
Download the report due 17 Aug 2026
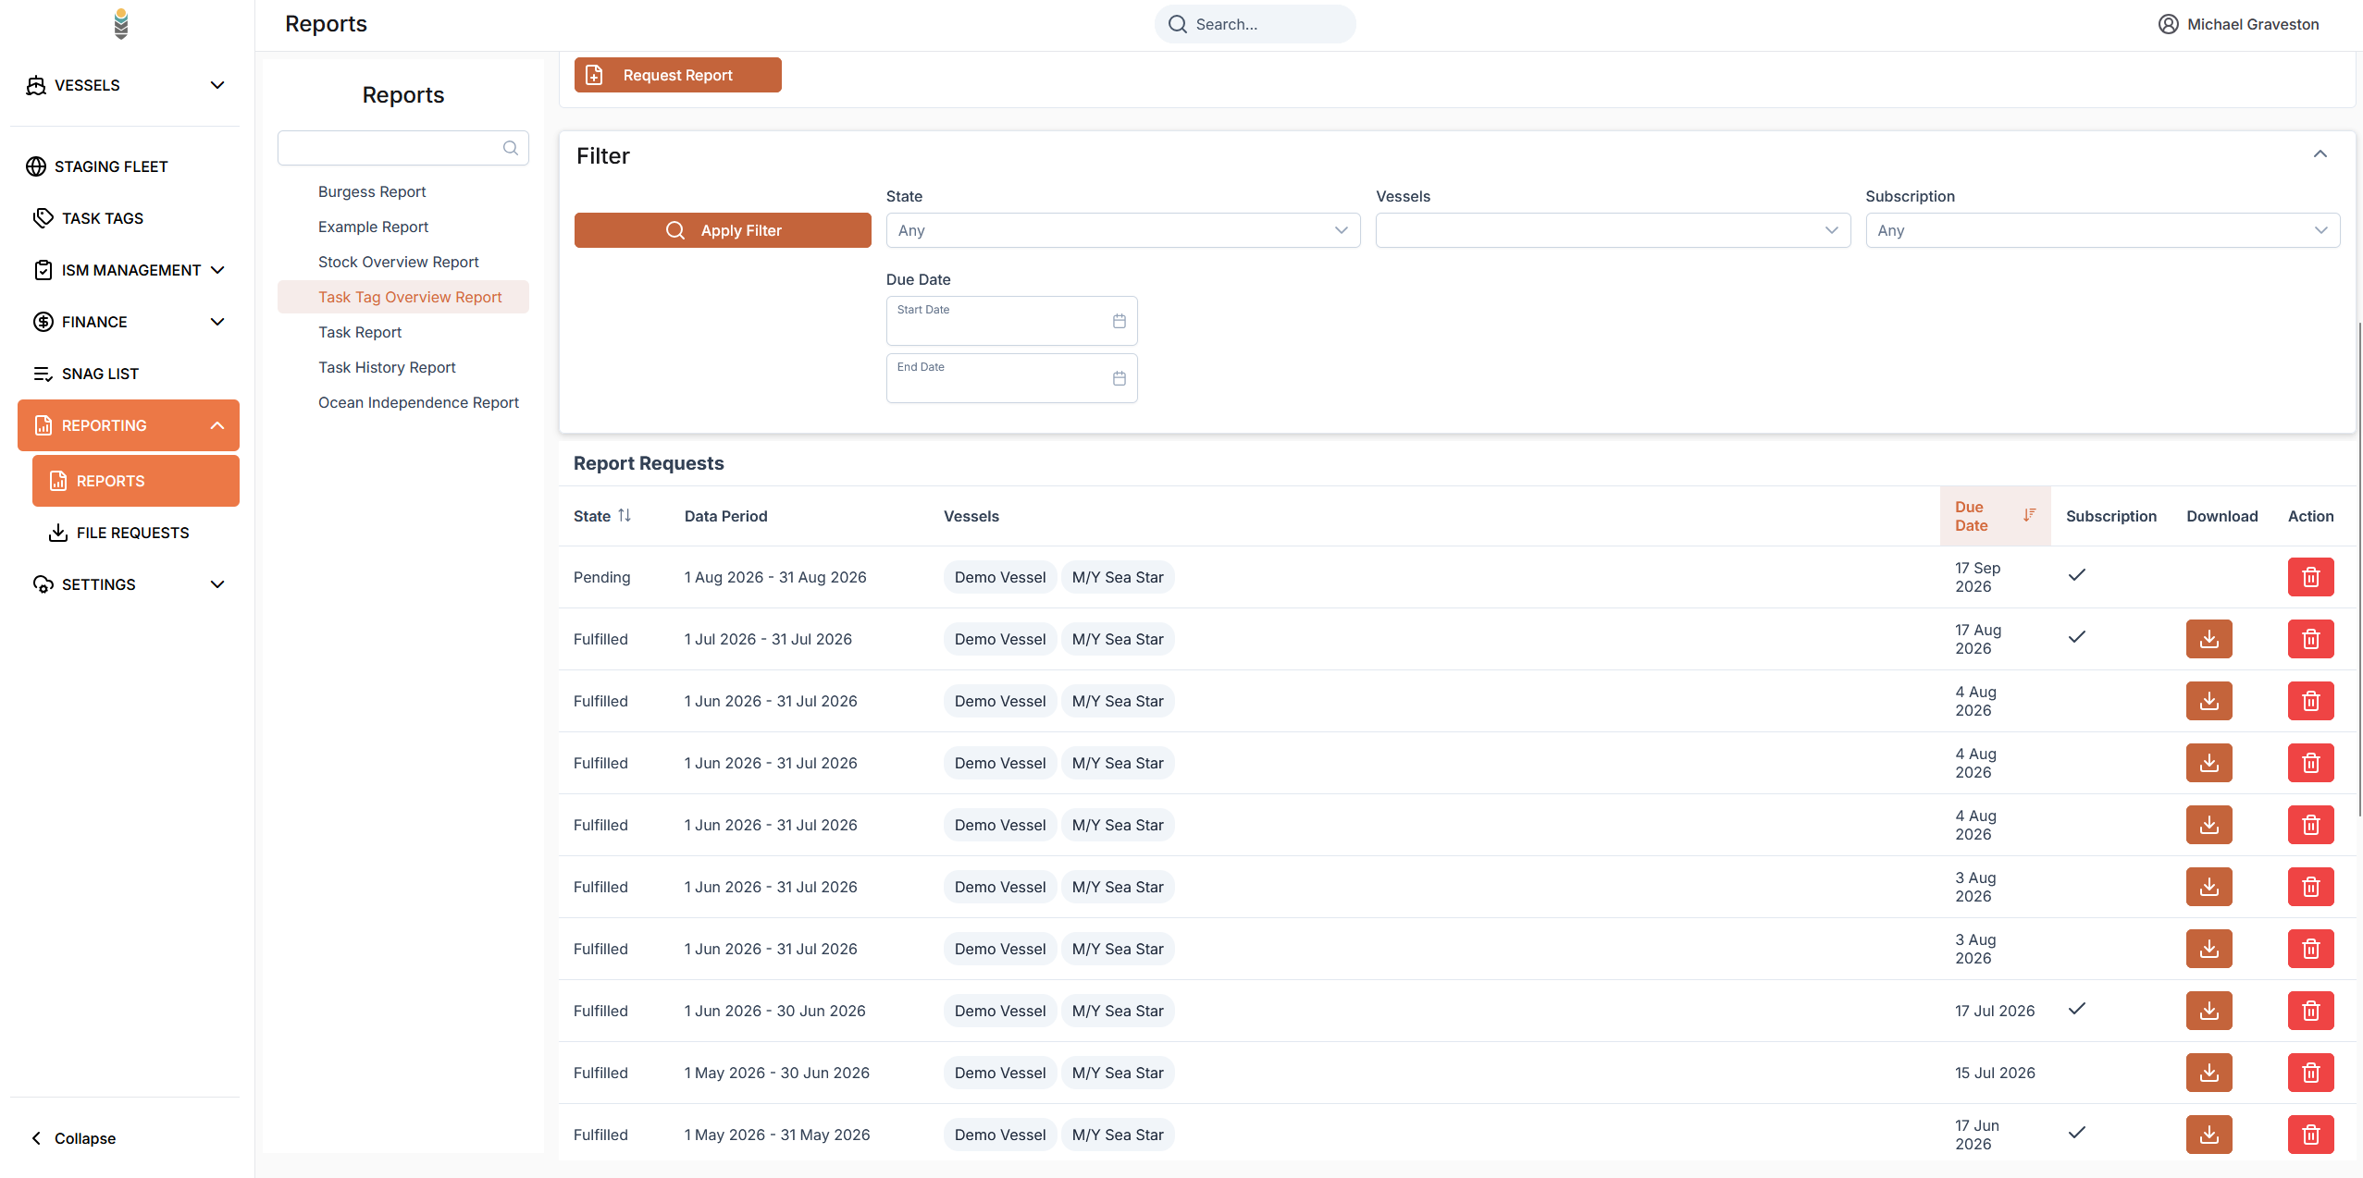click(2208, 639)
